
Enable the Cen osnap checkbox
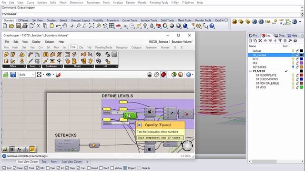click(x=48, y=168)
